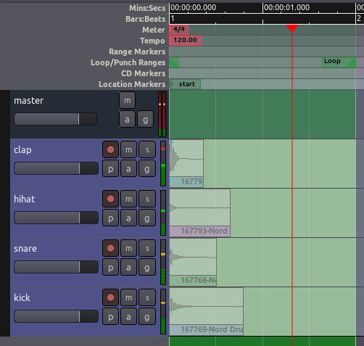Select the 167769-Nord Dru kick region
Screen dimensions: 364x346
207,311
